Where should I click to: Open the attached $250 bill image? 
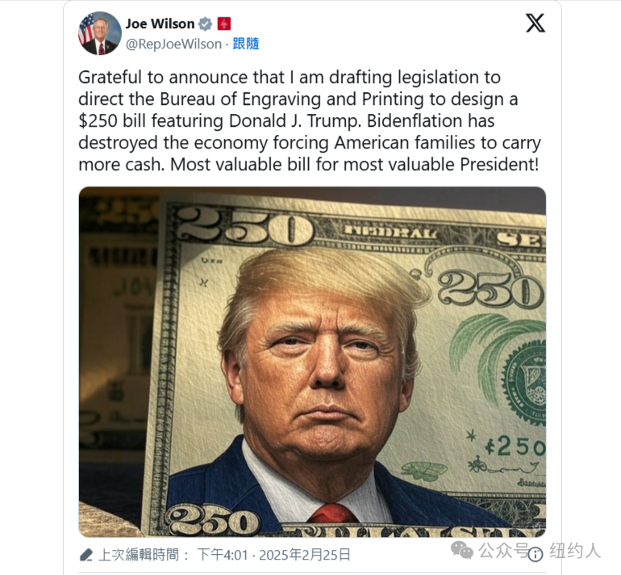click(x=312, y=362)
